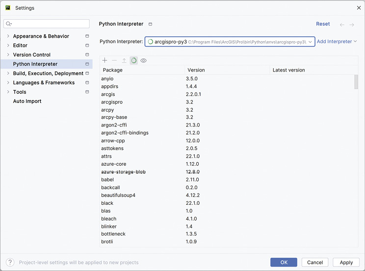Click the Package column header
The image size is (365, 271).
point(142,70)
